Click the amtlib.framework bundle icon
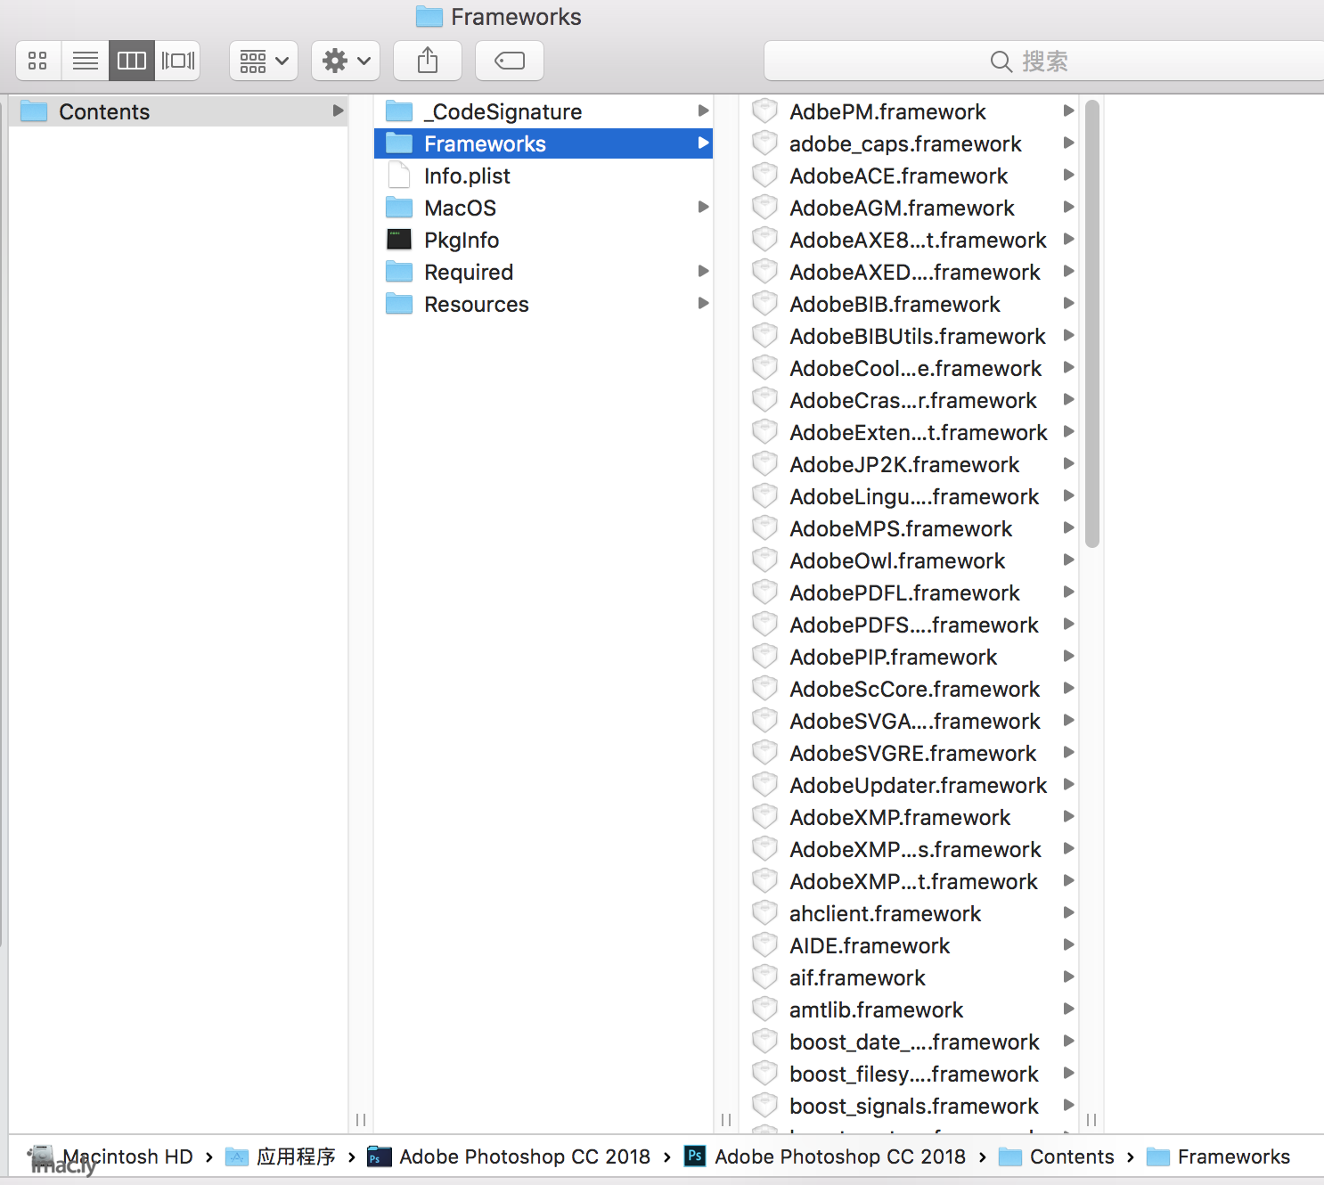 pyautogui.click(x=764, y=1009)
